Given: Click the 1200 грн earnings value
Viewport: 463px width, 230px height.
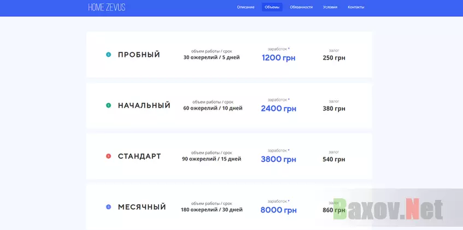Looking at the screenshot, I should 278,57.
